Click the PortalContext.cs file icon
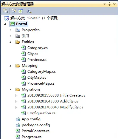Image resolution: width=118 pixels, height=139 pixels. pyautogui.click(x=18, y=131)
